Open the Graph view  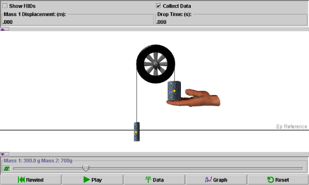(216, 180)
